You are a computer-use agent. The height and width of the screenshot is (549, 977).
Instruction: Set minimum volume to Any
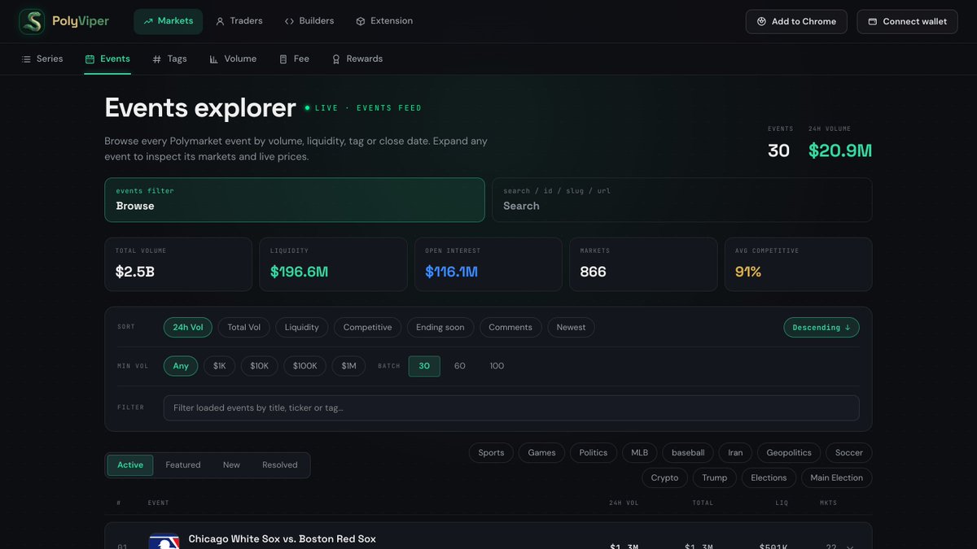click(181, 366)
